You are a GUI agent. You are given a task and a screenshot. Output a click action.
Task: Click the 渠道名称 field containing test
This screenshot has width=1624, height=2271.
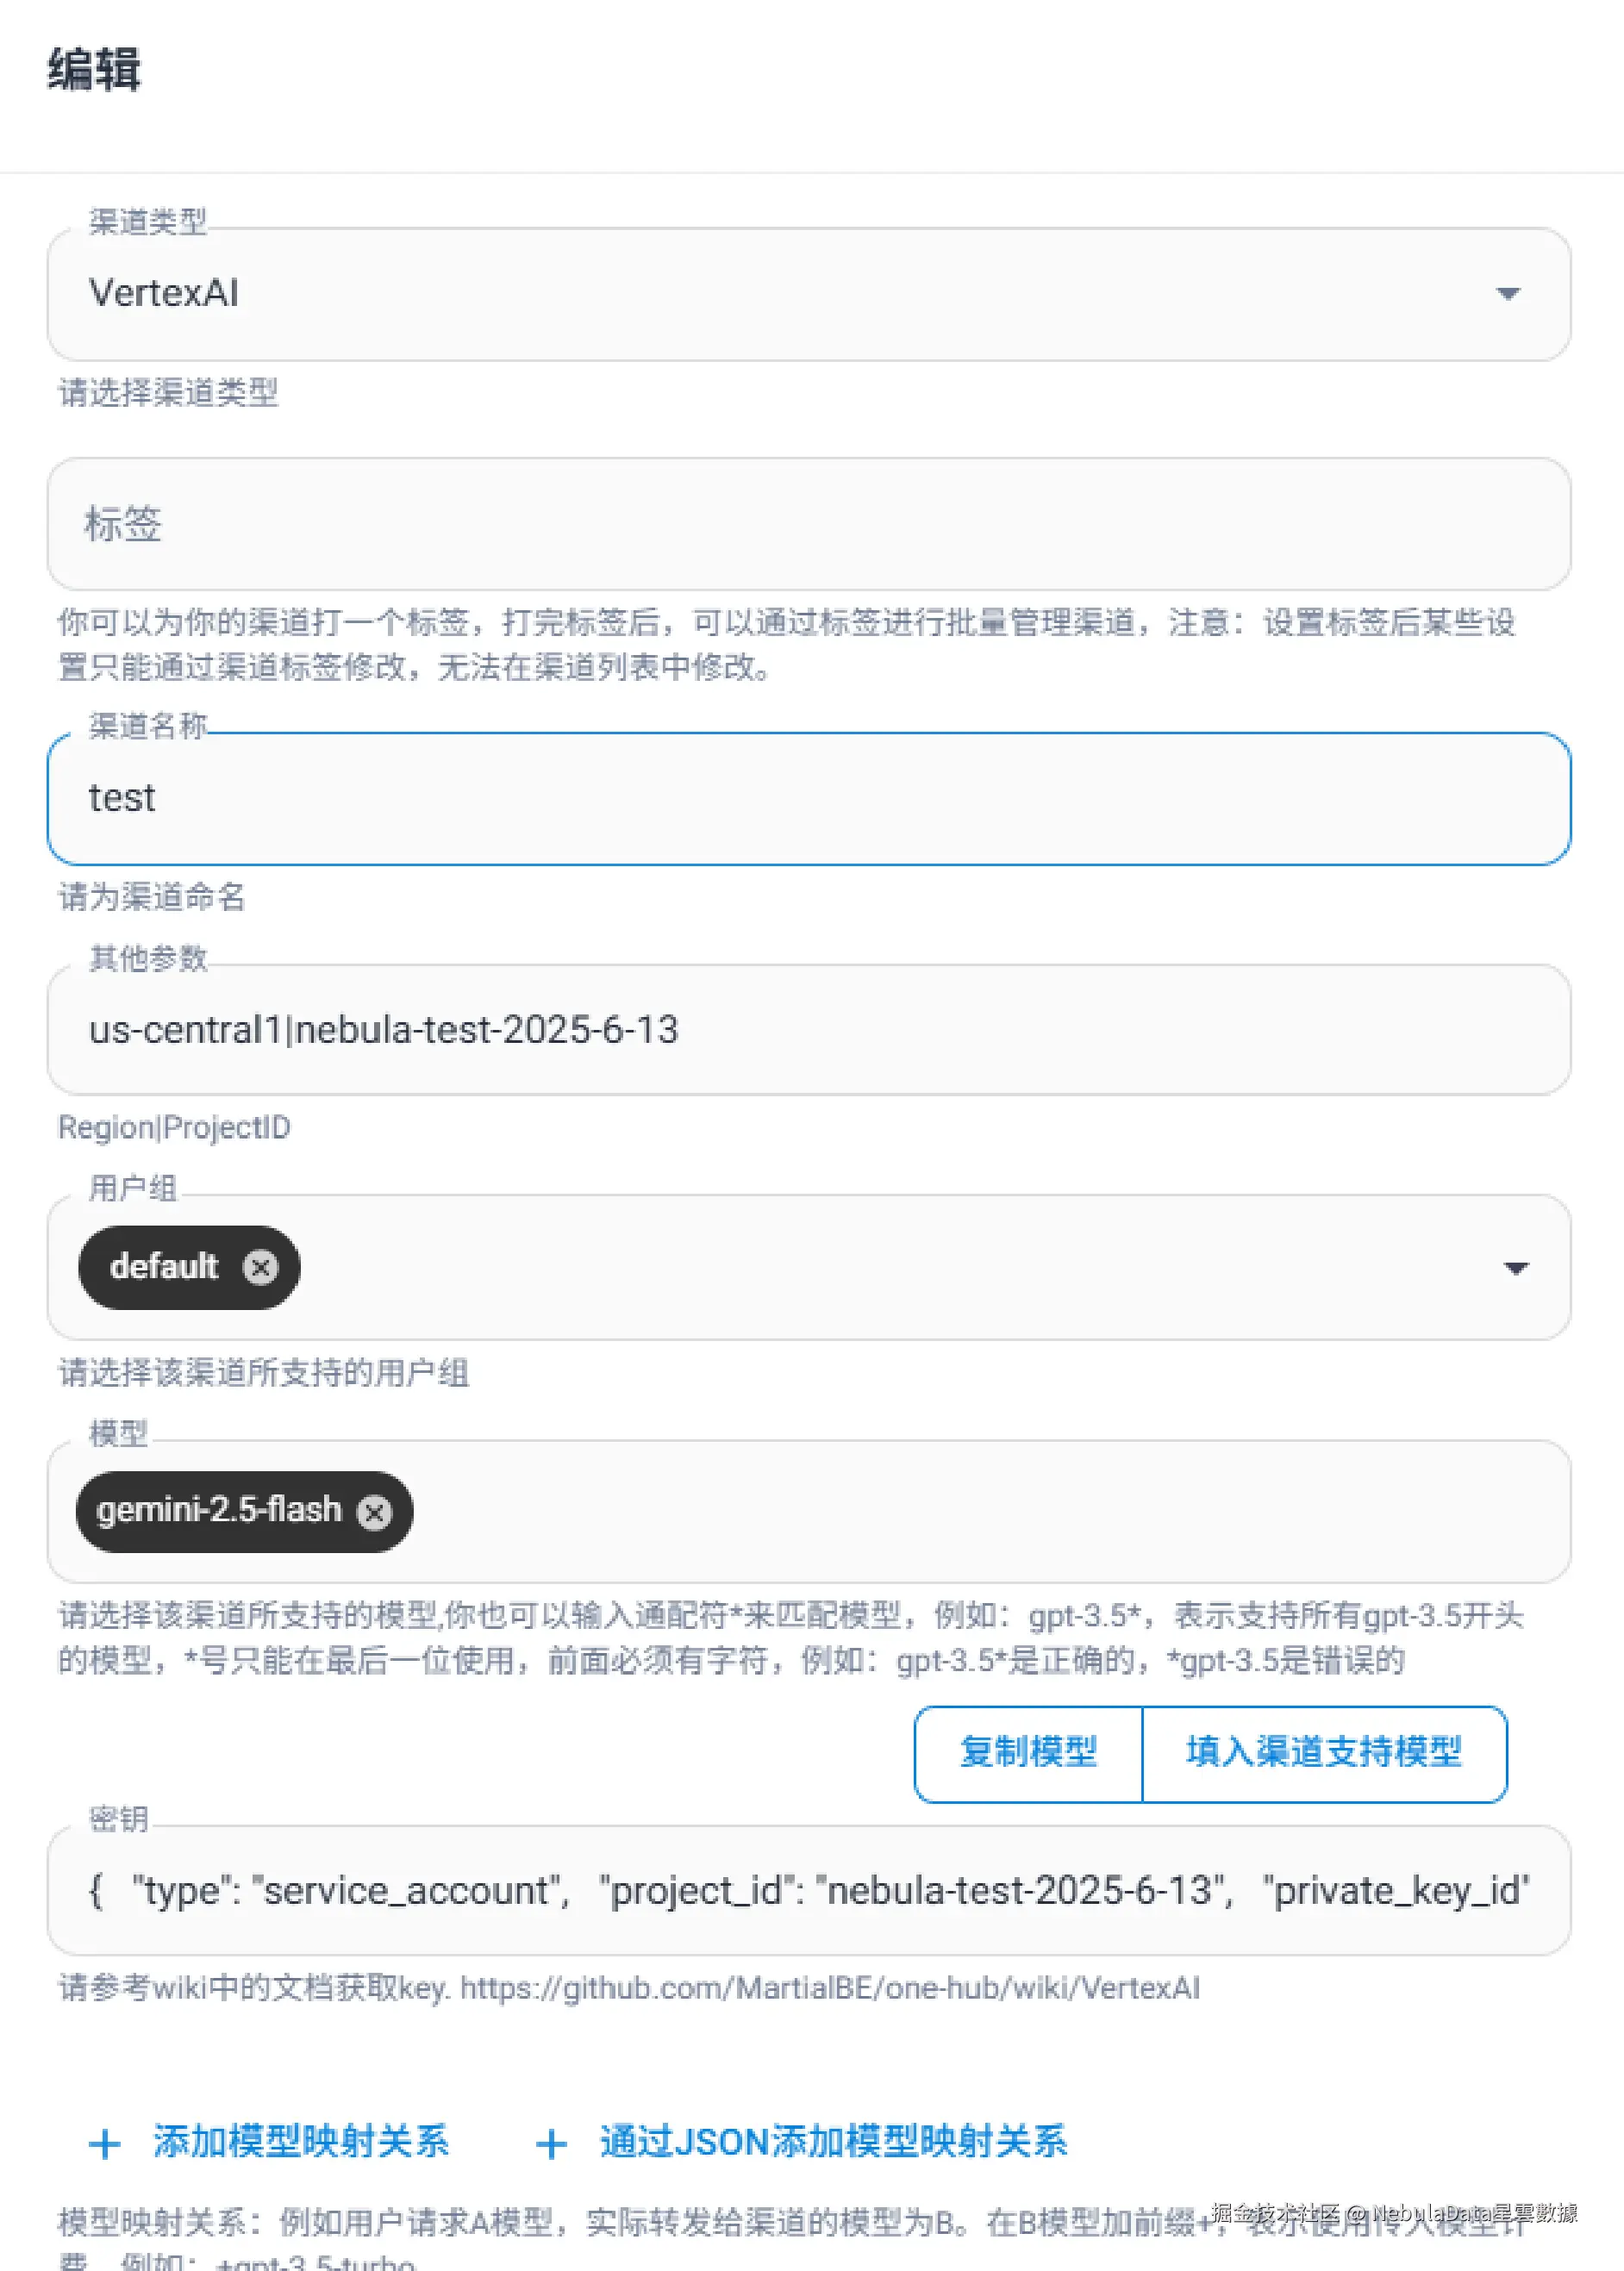(x=808, y=799)
